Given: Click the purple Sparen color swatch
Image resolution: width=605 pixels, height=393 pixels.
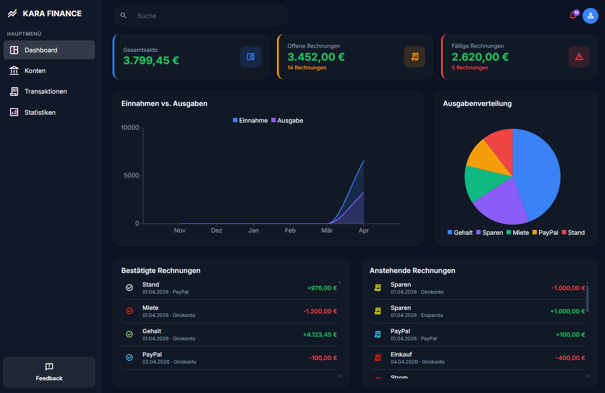Looking at the screenshot, I should (x=479, y=232).
